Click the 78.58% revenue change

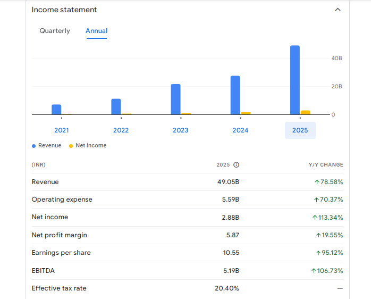coord(328,182)
